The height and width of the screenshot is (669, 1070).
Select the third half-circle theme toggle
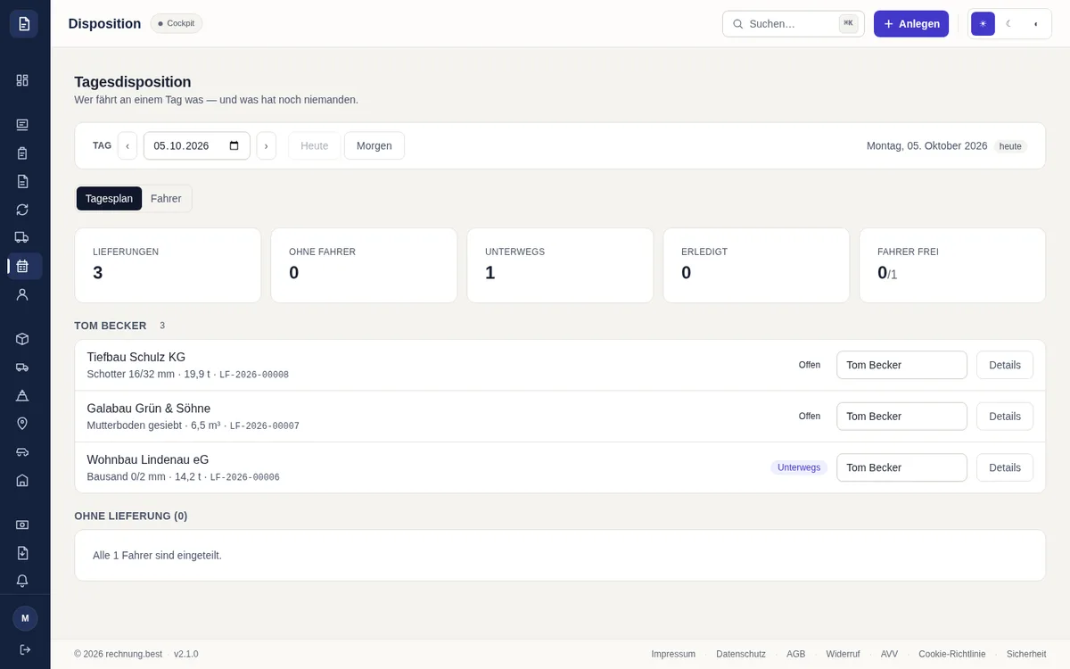pyautogui.click(x=1035, y=24)
